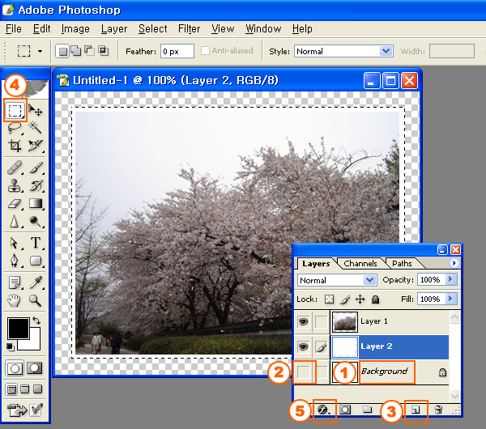Click the Feather input field
This screenshot has width=486, height=429.
[x=177, y=51]
